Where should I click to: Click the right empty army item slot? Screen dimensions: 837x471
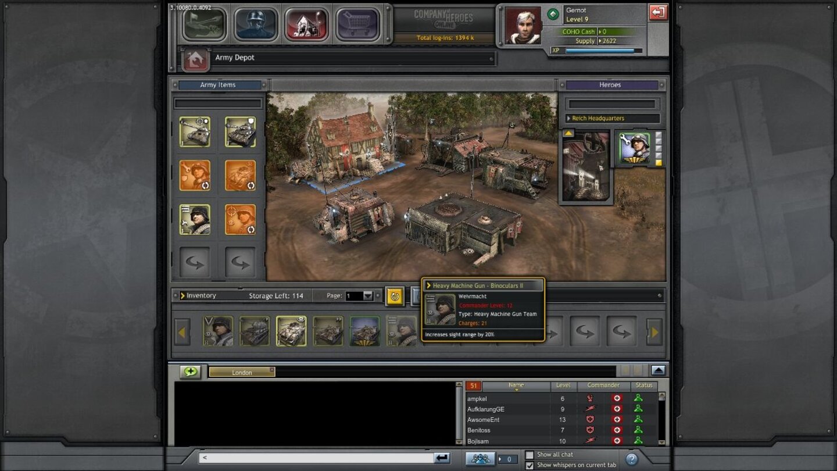240,263
